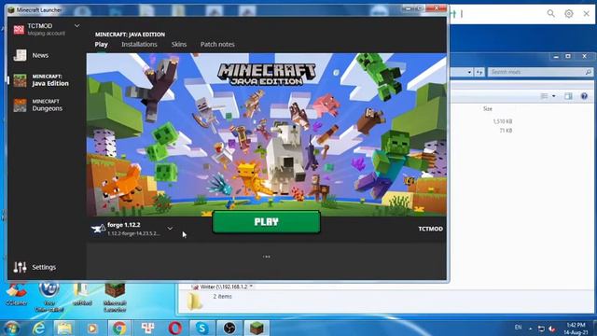Open Windows Explorer from the taskbar
The height and width of the screenshot is (336, 597).
tap(64, 328)
